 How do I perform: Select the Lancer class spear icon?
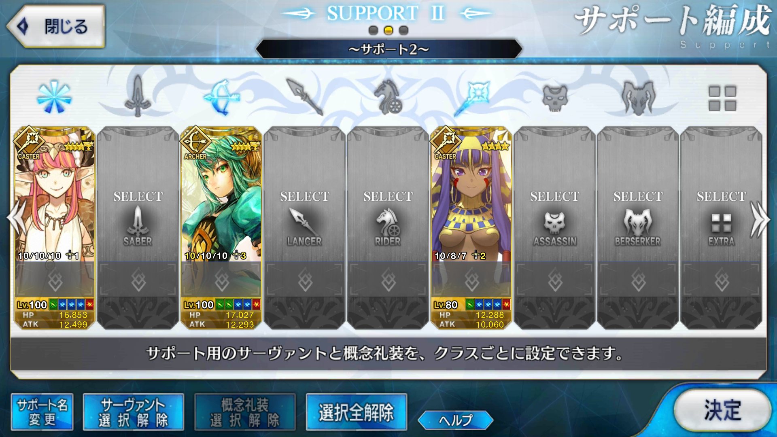[x=305, y=97]
